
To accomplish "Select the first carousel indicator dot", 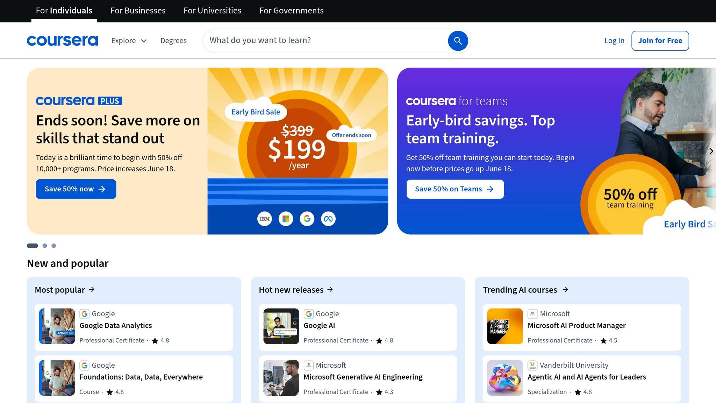I will click(x=33, y=246).
